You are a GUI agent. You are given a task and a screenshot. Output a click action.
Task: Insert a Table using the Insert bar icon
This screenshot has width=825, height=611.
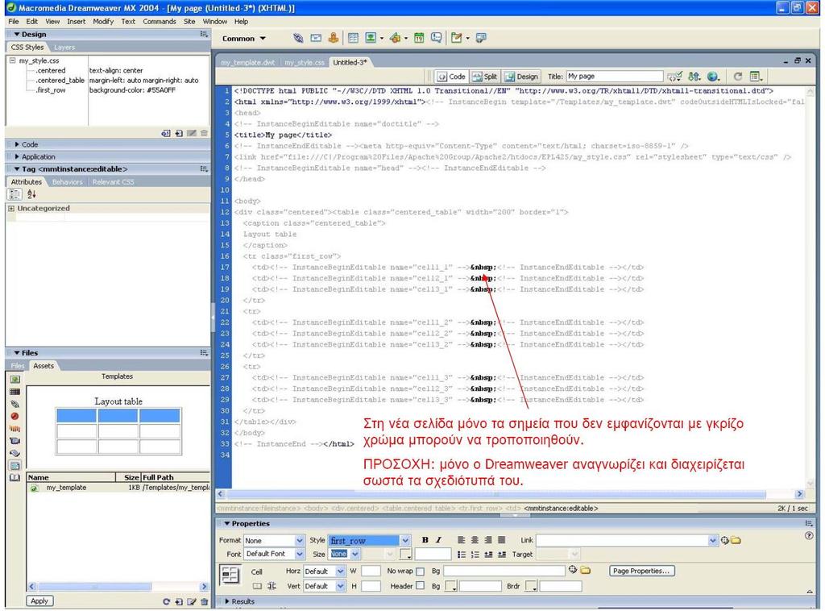353,38
